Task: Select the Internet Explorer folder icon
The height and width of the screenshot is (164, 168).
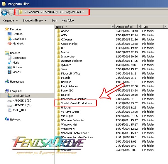Action: pyautogui.click(x=59, y=61)
